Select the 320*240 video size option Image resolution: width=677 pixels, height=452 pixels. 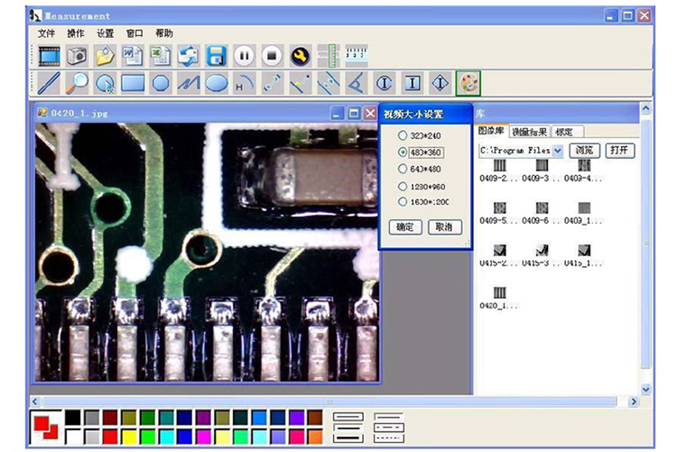click(403, 134)
